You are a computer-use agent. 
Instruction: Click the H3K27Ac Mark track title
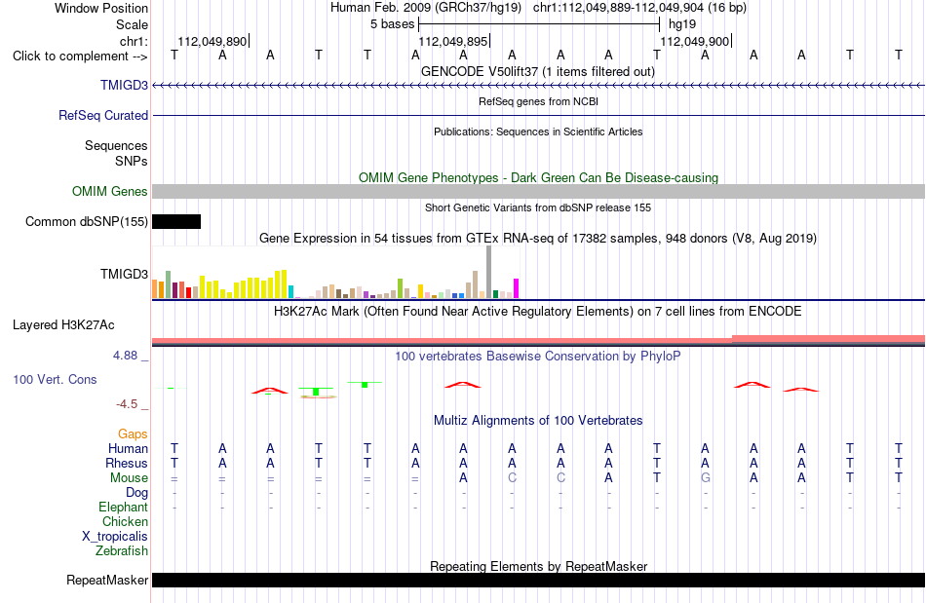(x=538, y=311)
